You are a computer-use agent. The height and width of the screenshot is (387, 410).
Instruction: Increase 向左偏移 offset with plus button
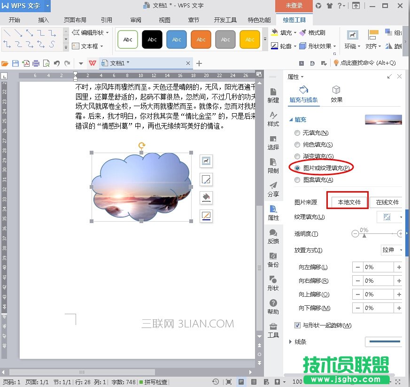[399, 267]
